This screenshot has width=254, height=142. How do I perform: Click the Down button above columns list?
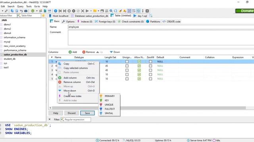point(115,52)
